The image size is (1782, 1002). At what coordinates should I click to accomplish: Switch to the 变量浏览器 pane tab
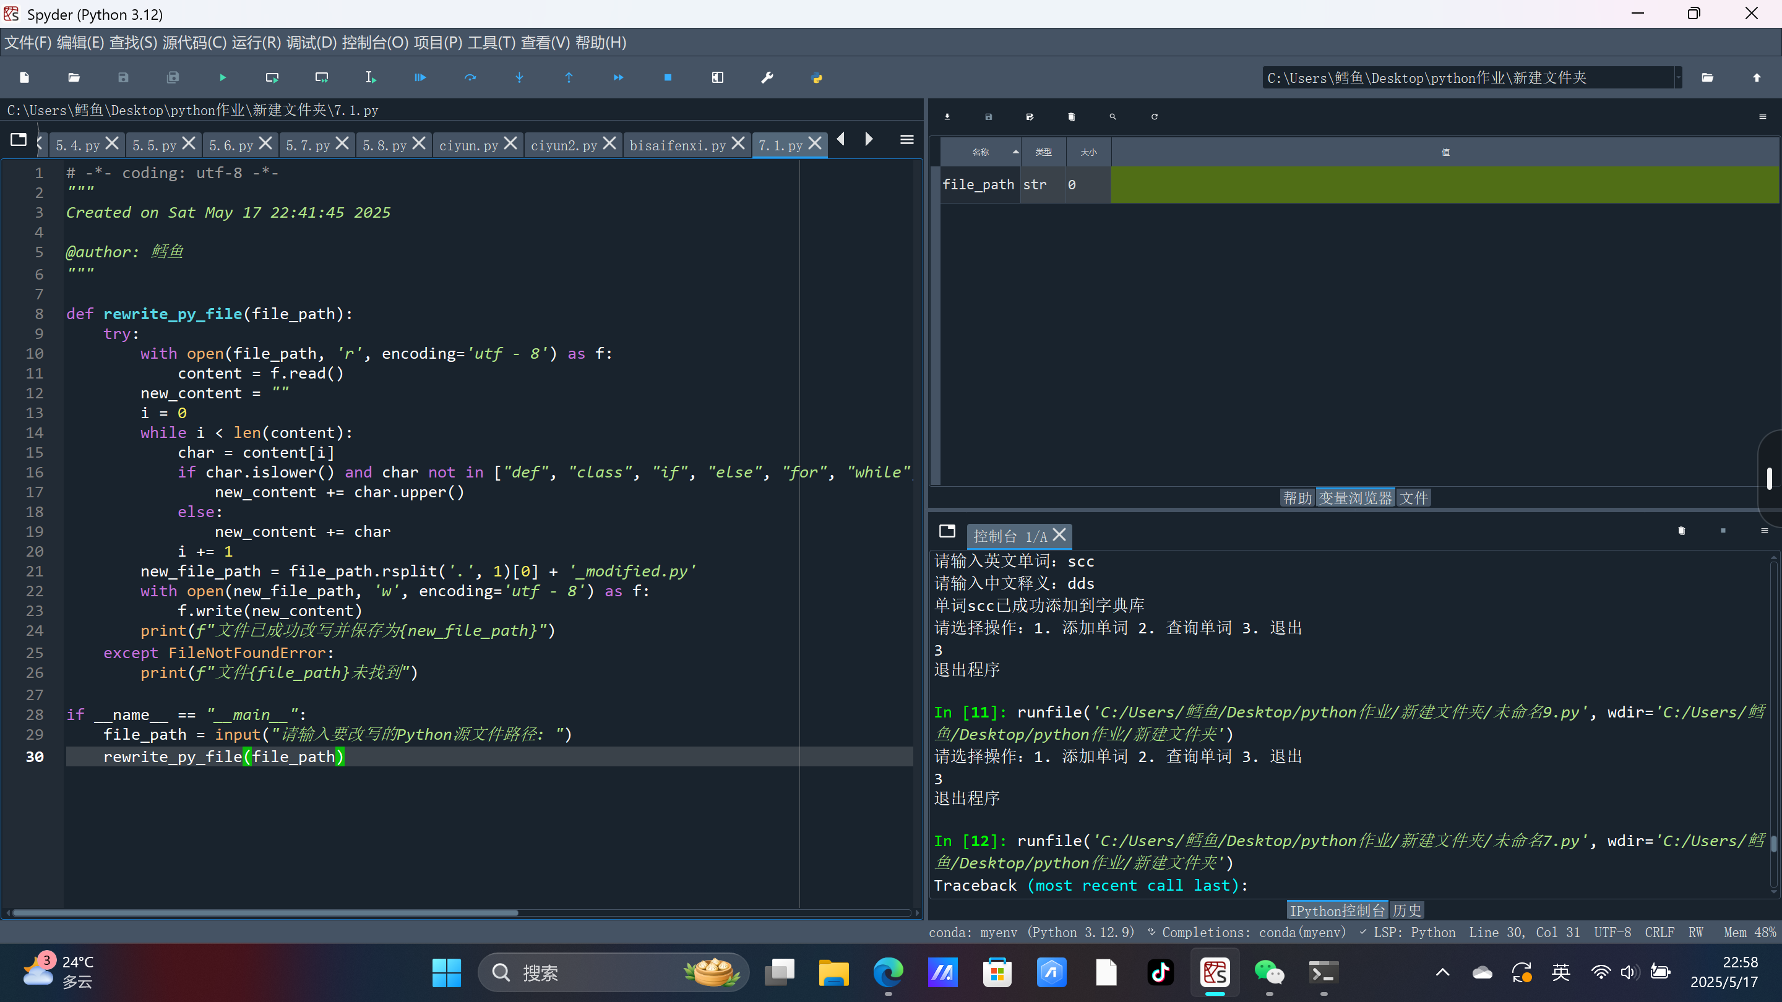(x=1354, y=498)
